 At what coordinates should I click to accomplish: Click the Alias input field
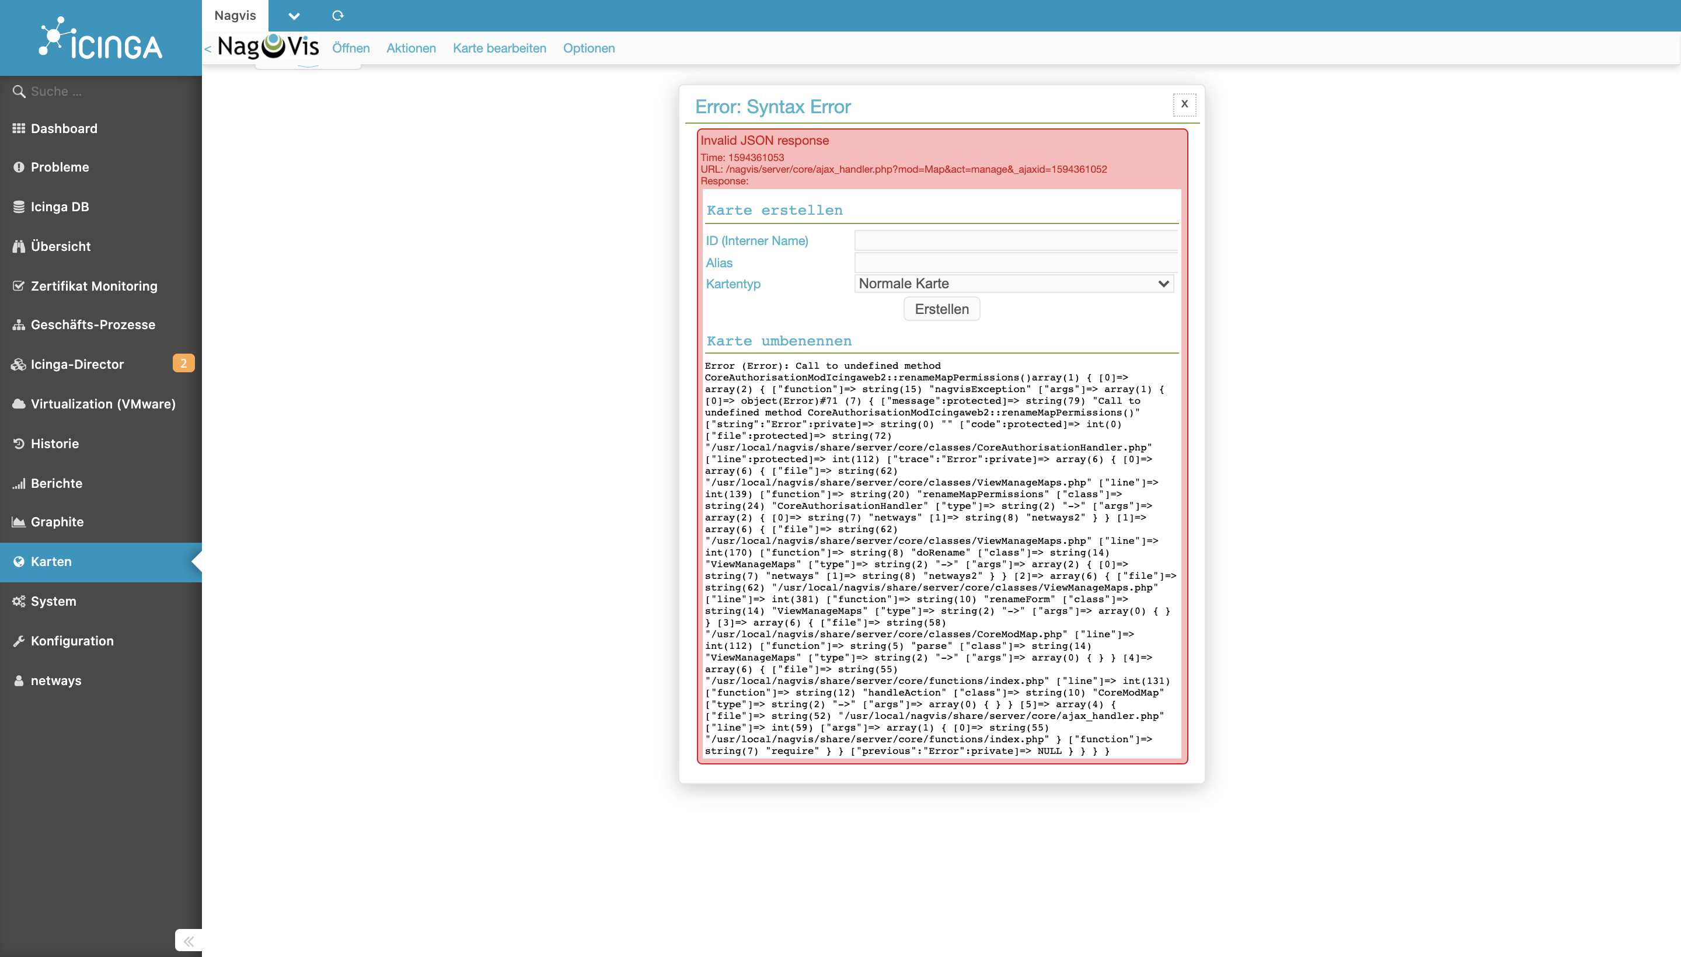pyautogui.click(x=1016, y=262)
